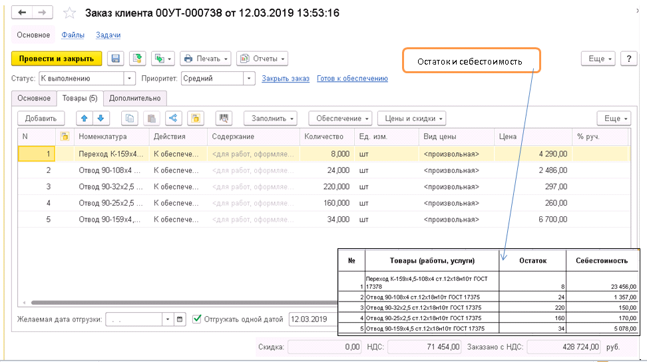Image resolution: width=647 pixels, height=362 pixels.
Task: Expand the Приоритет dropdown
Action: tap(250, 79)
